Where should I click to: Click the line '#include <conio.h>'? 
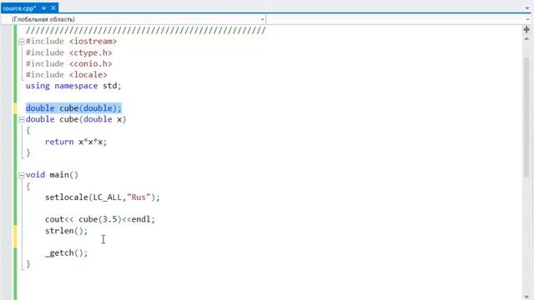pyautogui.click(x=68, y=63)
